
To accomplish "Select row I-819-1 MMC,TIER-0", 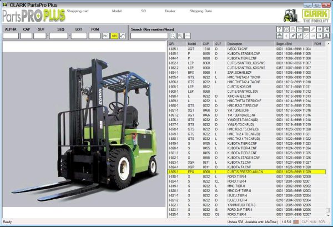I will coord(246,186).
